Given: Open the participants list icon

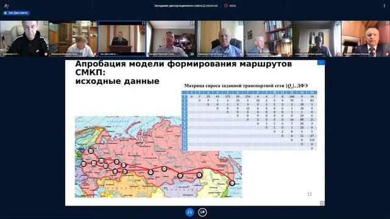Looking at the screenshot, I should 7,5.
